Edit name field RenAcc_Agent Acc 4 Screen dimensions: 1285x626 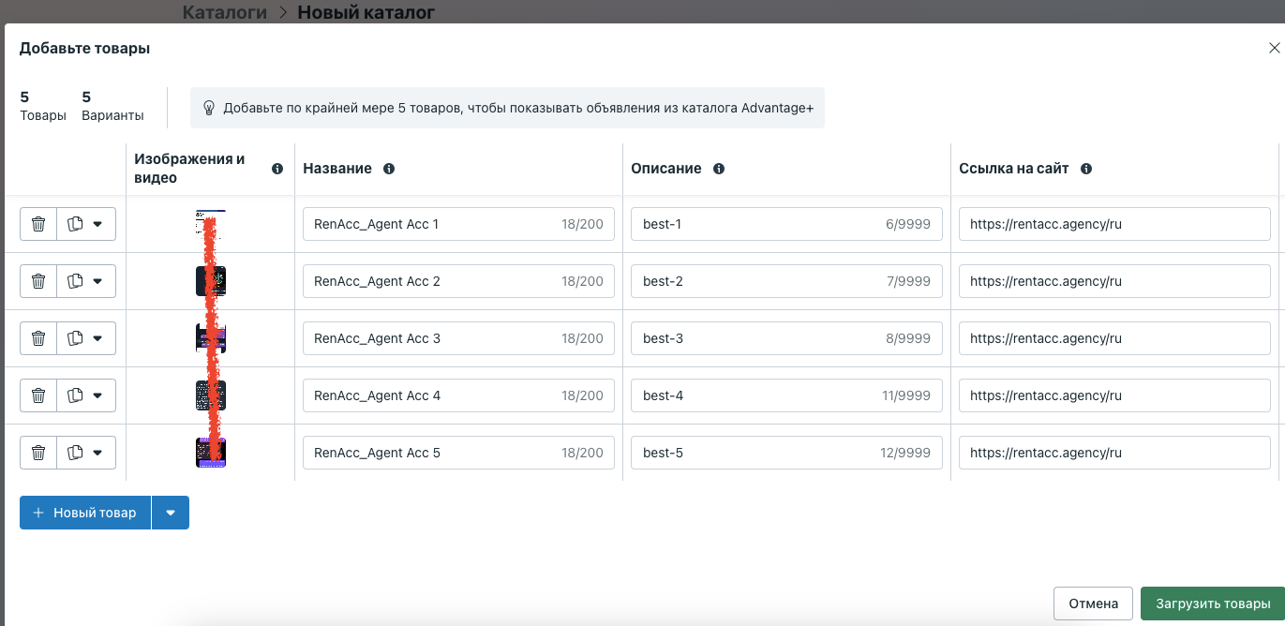[458, 395]
